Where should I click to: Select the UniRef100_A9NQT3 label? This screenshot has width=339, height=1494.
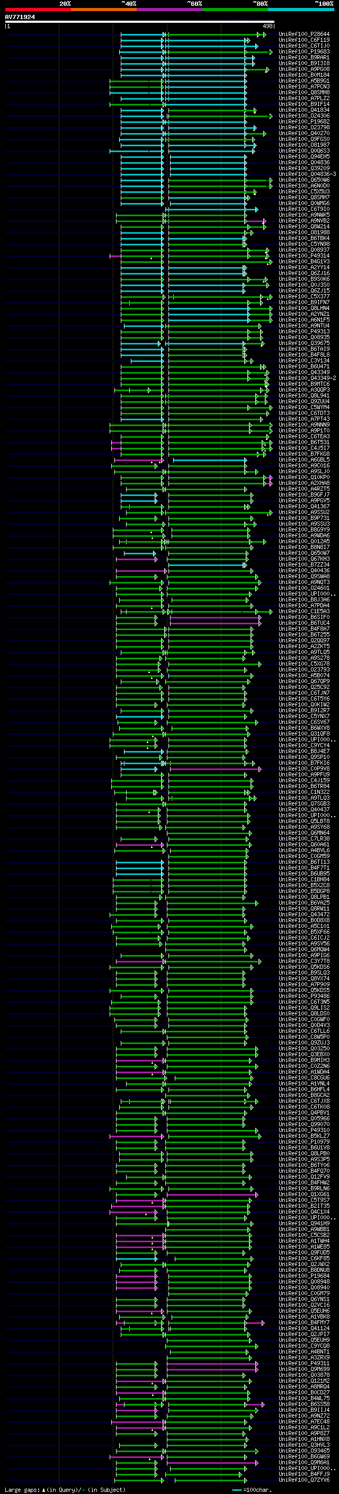coord(304,582)
